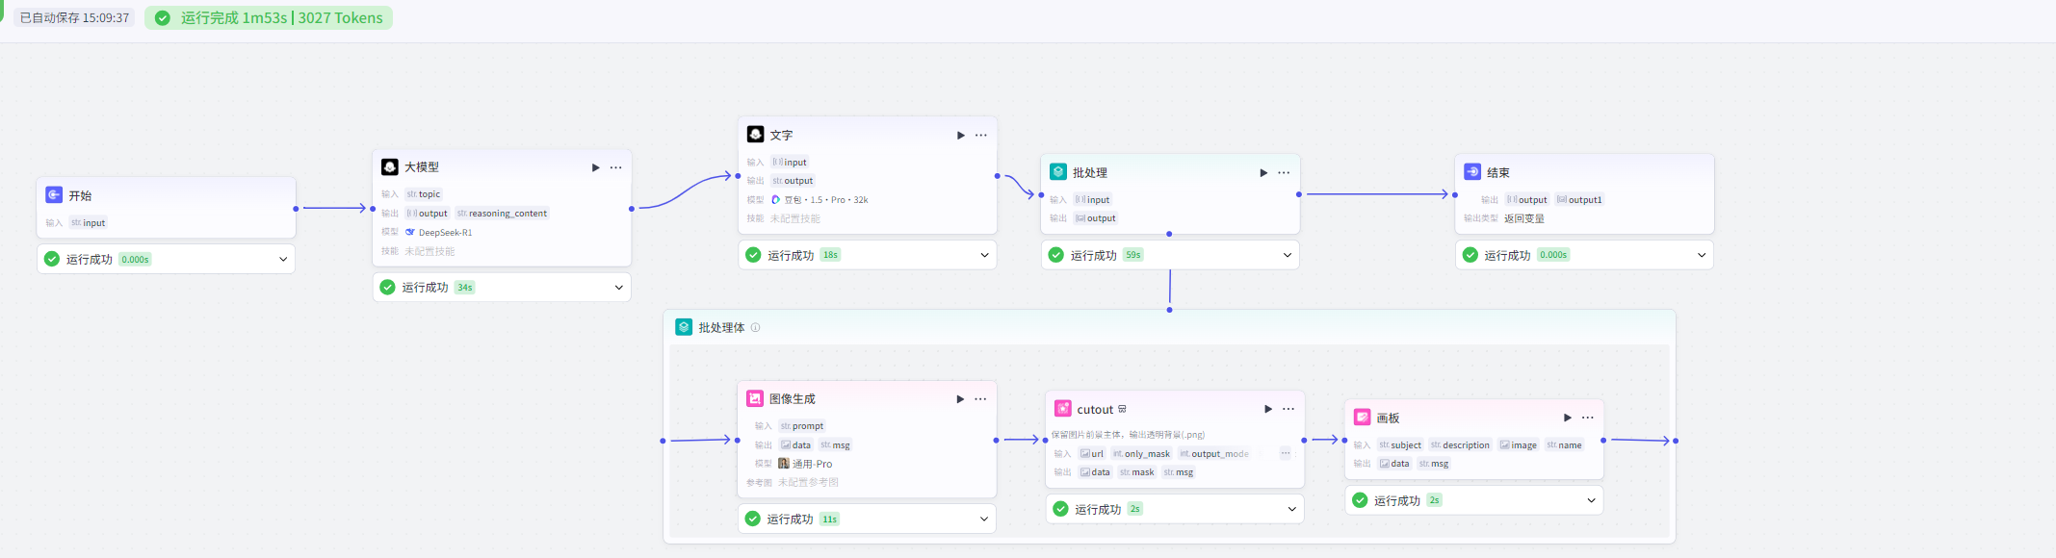Click the output1 tag in 结束 node

click(x=1579, y=200)
